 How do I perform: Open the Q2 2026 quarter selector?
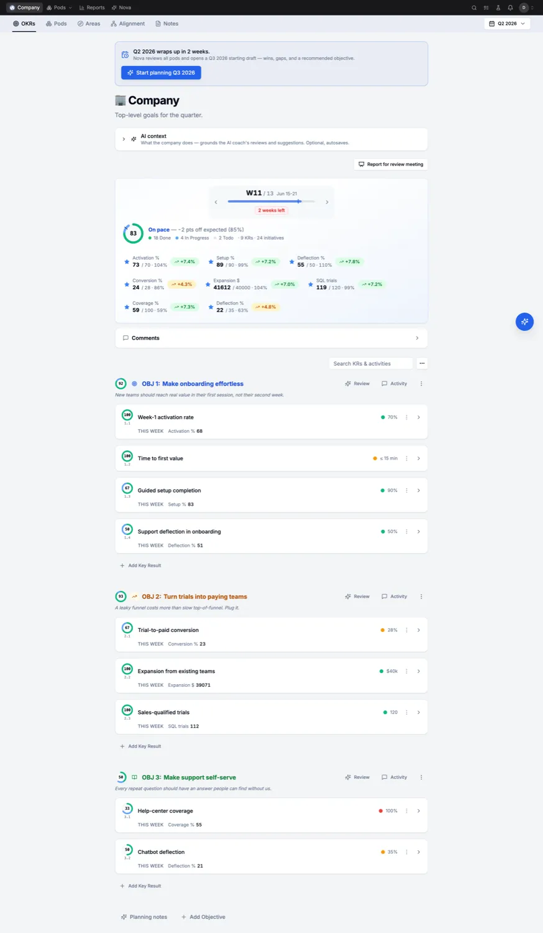click(507, 24)
